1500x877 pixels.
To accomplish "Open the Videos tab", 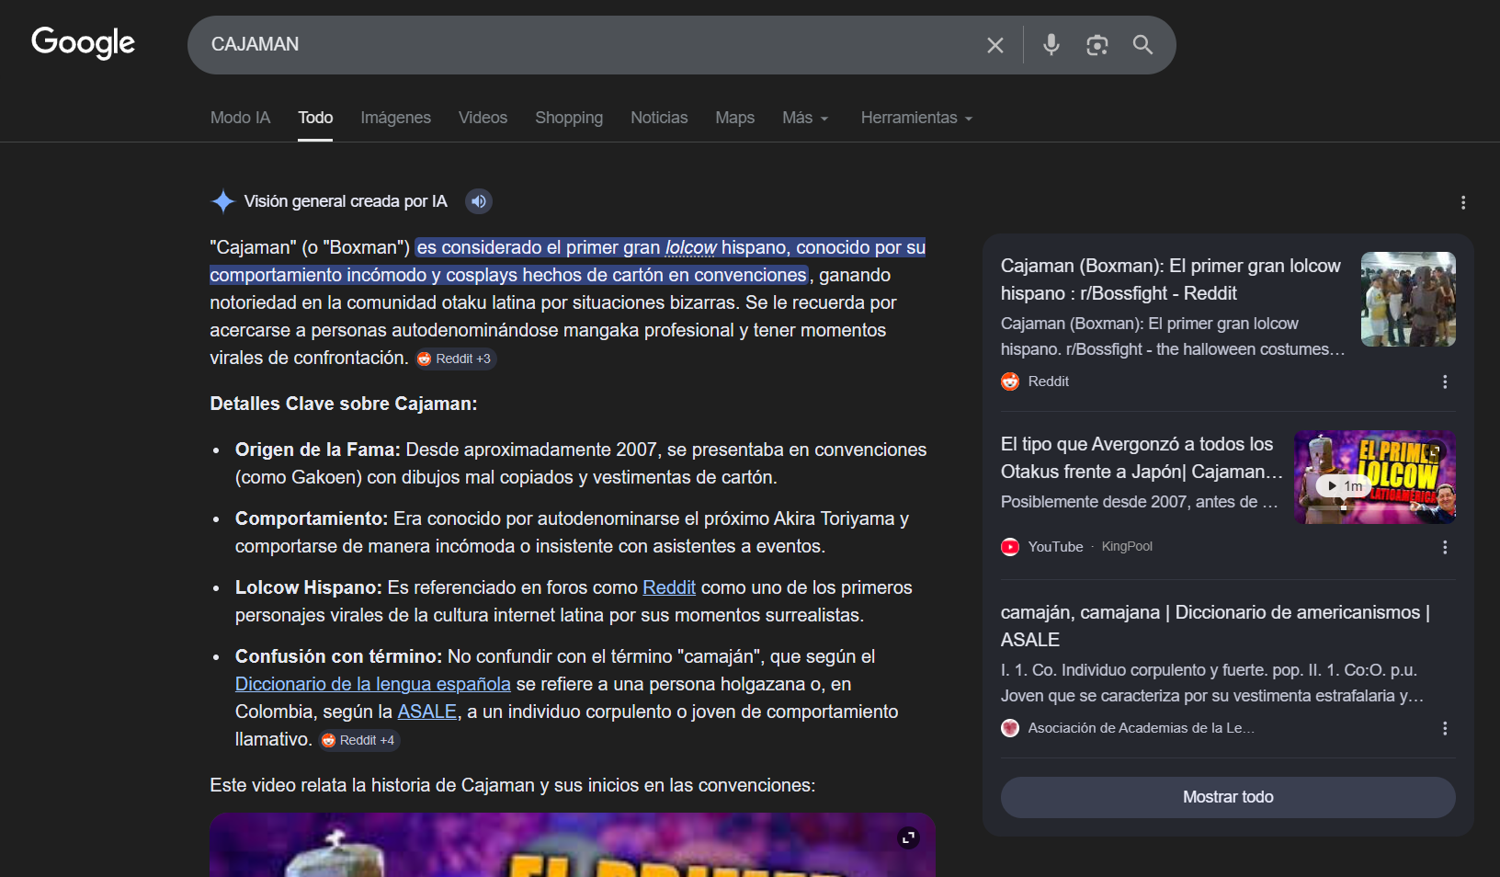I will tap(483, 118).
